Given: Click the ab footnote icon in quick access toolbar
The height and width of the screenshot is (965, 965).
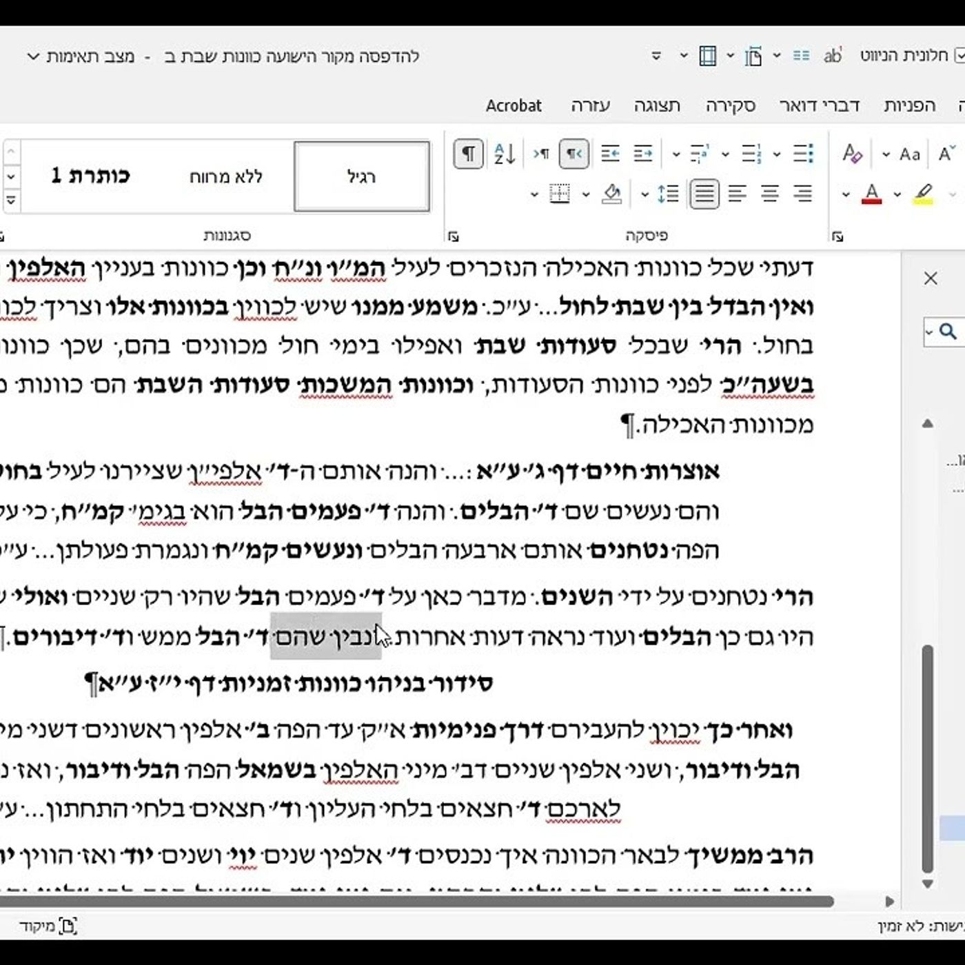Looking at the screenshot, I should coord(832,55).
